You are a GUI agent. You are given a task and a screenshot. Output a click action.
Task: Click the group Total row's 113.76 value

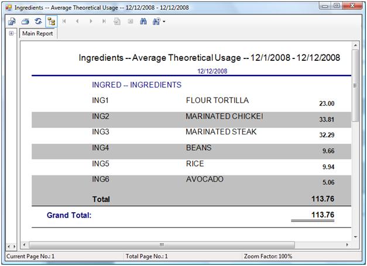(323, 199)
